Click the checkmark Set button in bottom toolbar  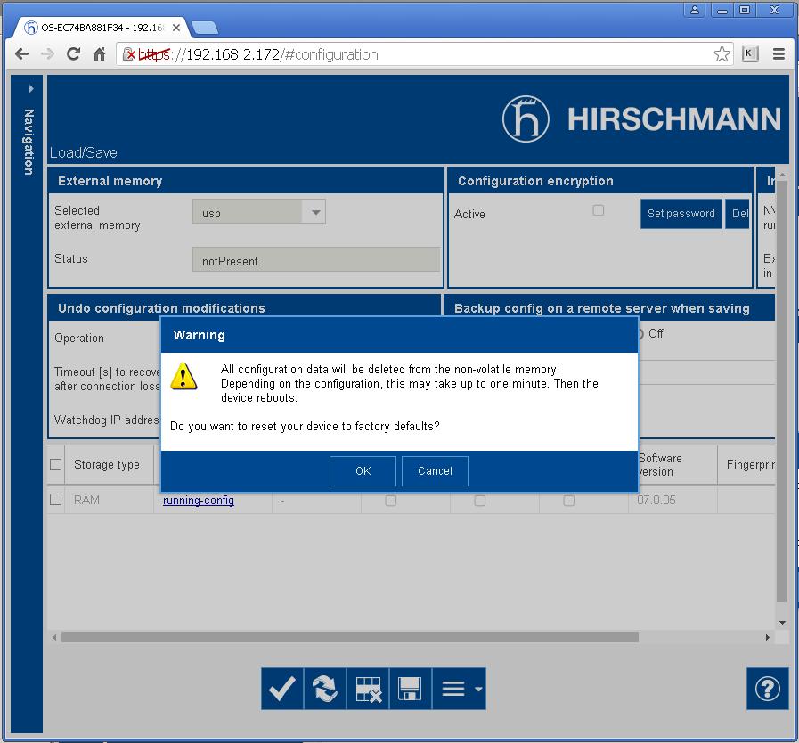[282, 689]
